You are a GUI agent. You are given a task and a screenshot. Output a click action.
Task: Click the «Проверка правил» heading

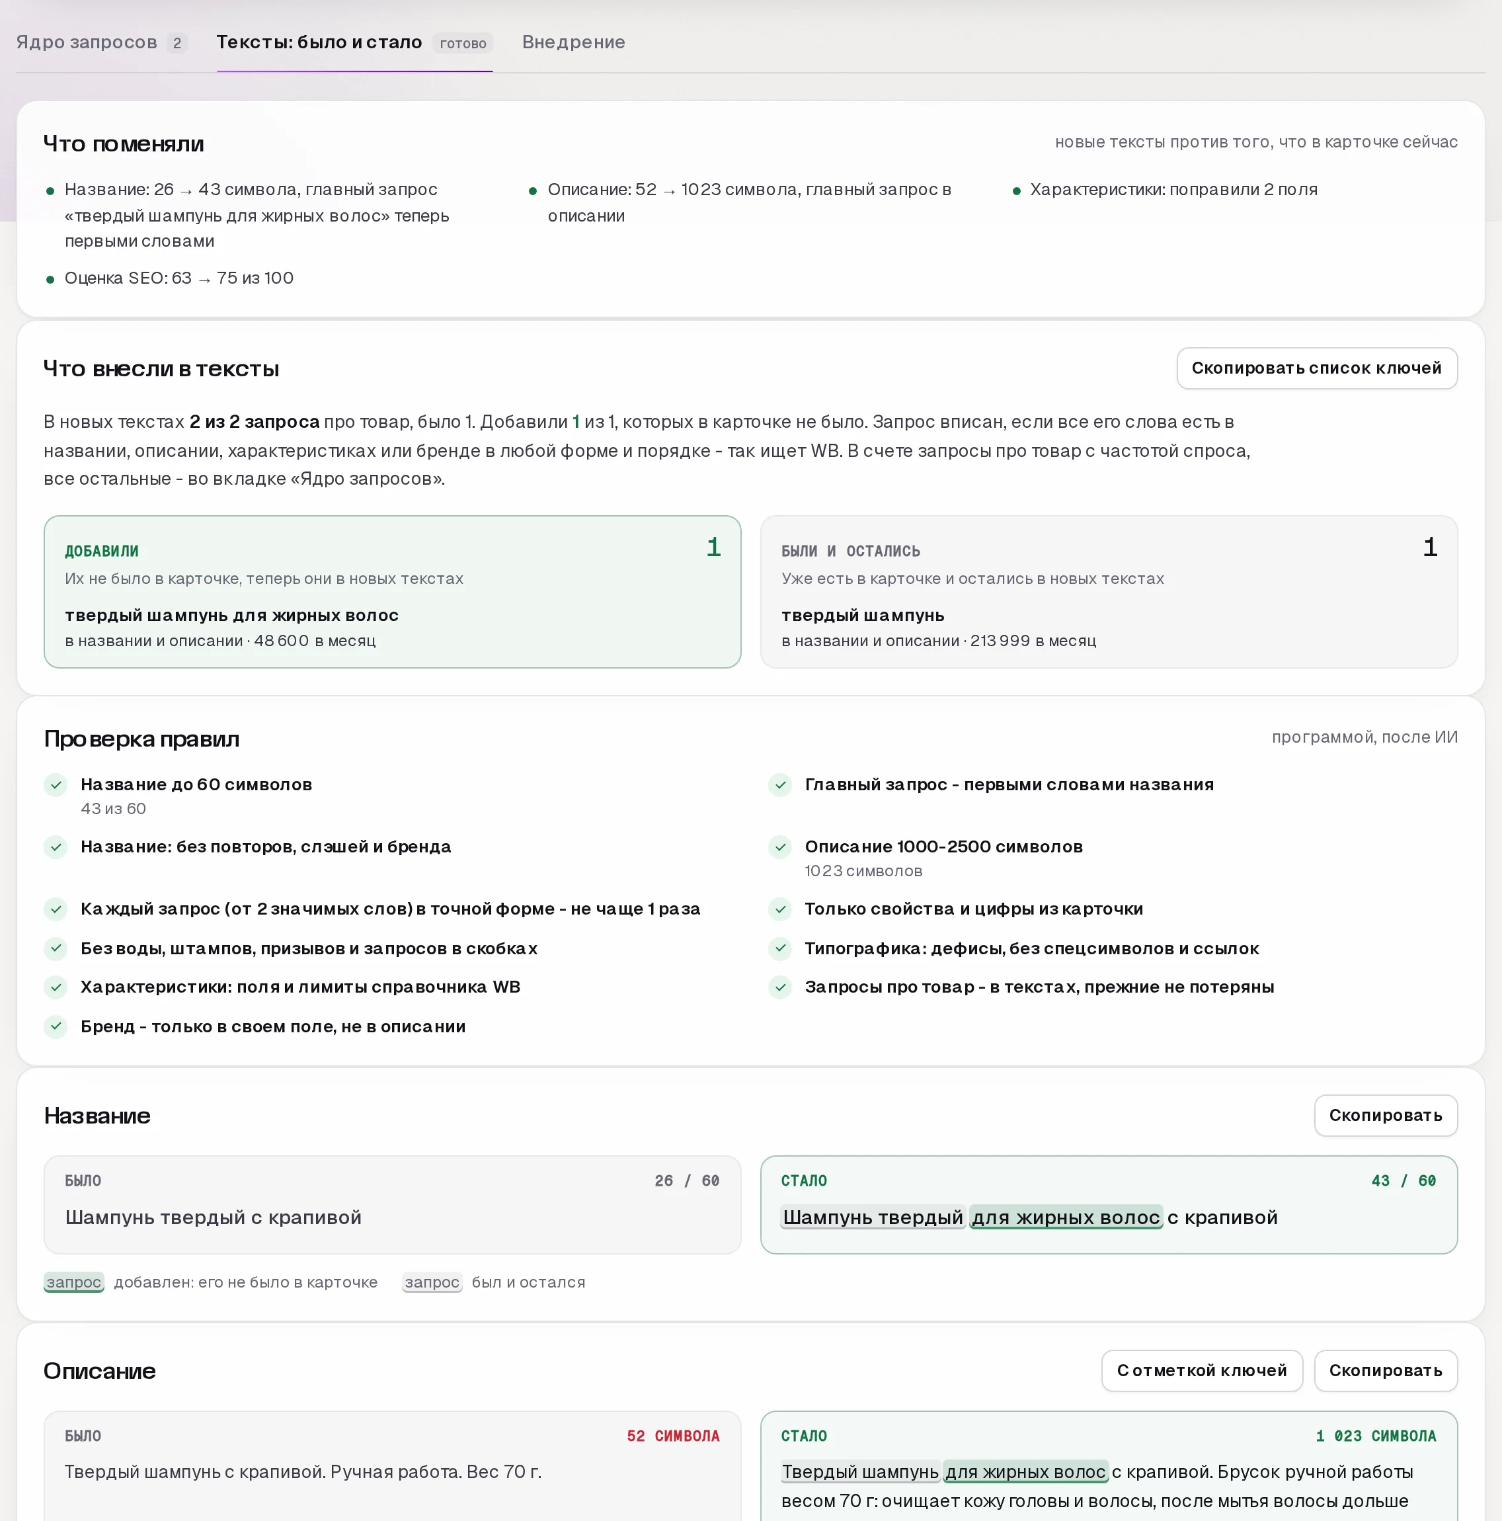click(141, 739)
